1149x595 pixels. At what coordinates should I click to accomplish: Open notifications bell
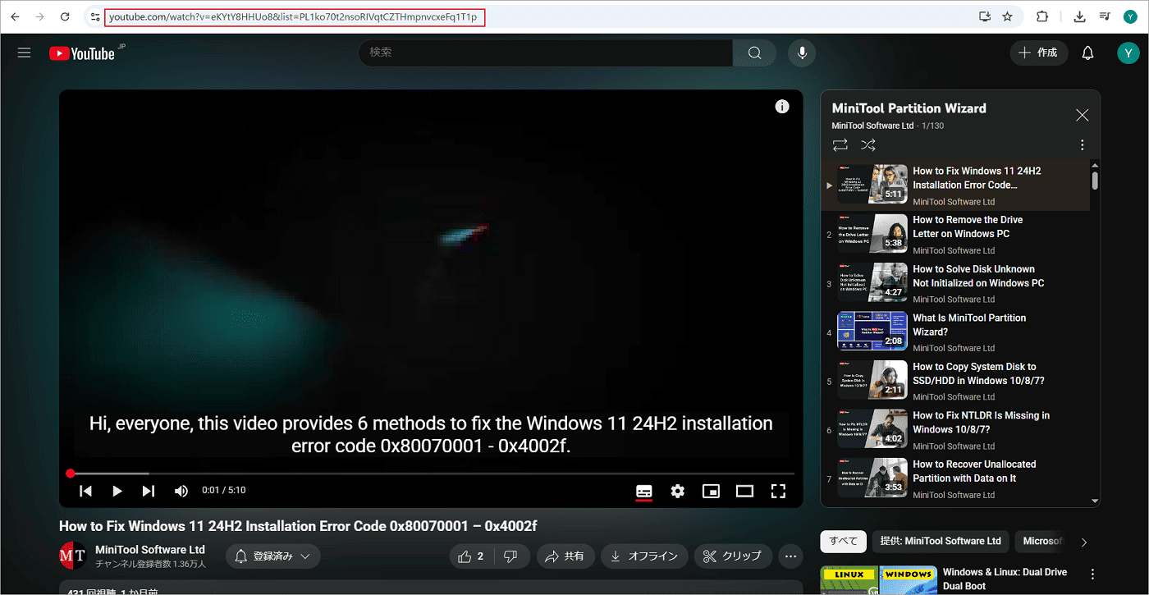tap(1087, 53)
